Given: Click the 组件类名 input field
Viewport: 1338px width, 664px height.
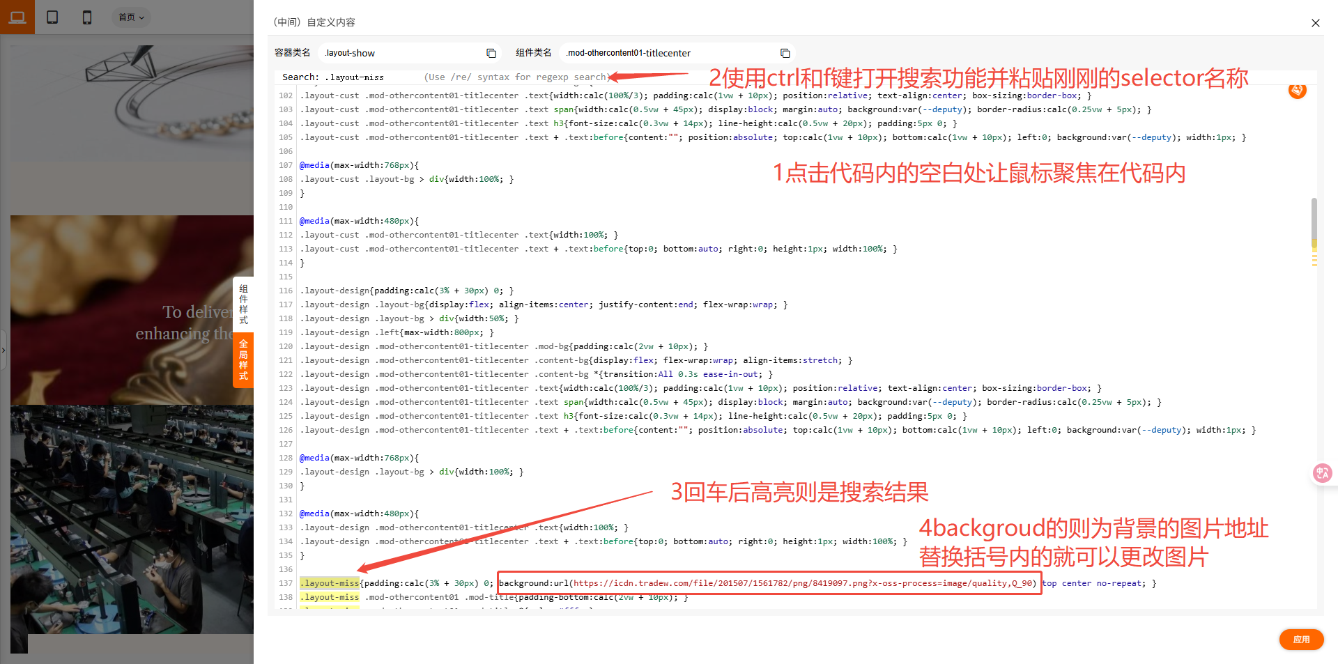Looking at the screenshot, I should (x=669, y=53).
